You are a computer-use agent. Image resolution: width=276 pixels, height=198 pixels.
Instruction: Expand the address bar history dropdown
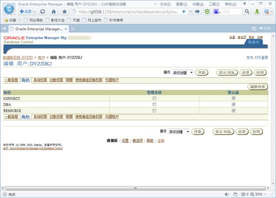tap(190, 11)
